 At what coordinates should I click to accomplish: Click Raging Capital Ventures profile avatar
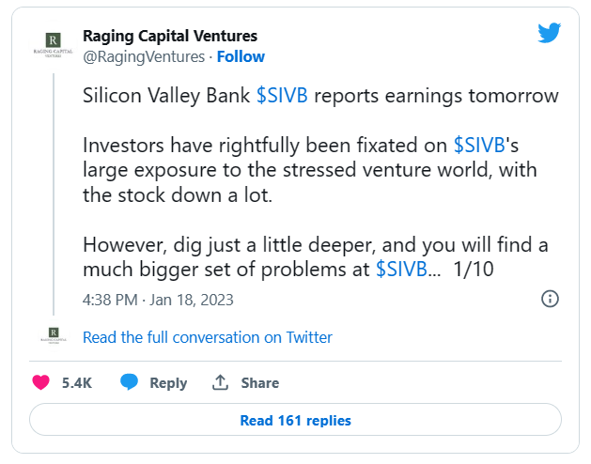coord(54,45)
